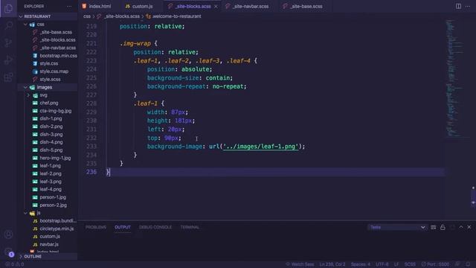Change end of line sequence LF
Screen dimensions: 476x268
pos(396,264)
